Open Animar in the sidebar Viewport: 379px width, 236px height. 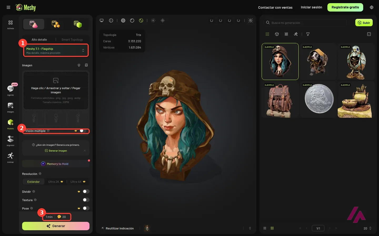click(11, 158)
